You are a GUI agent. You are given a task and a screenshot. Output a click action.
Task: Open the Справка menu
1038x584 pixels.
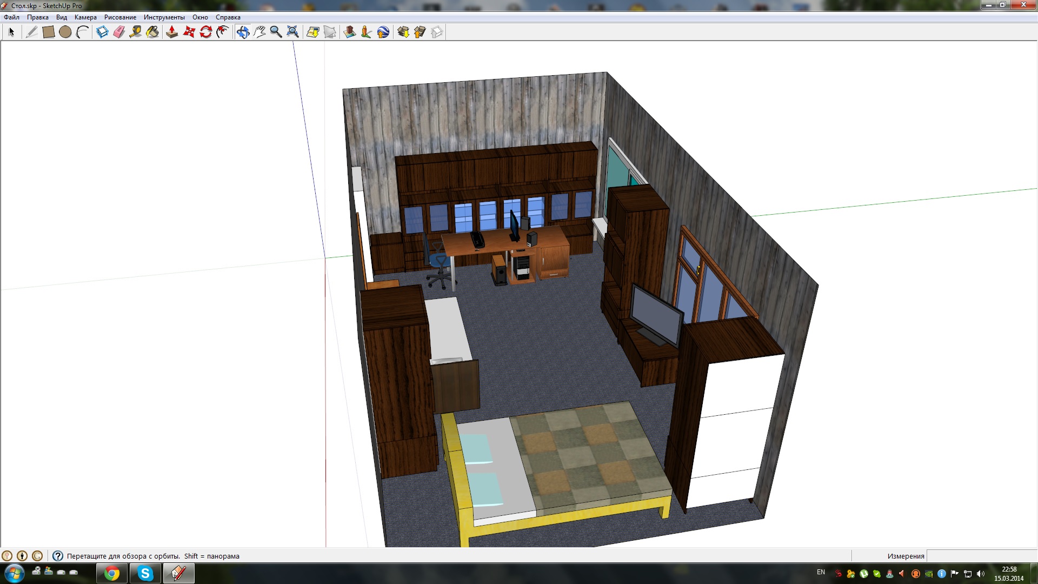pos(228,17)
